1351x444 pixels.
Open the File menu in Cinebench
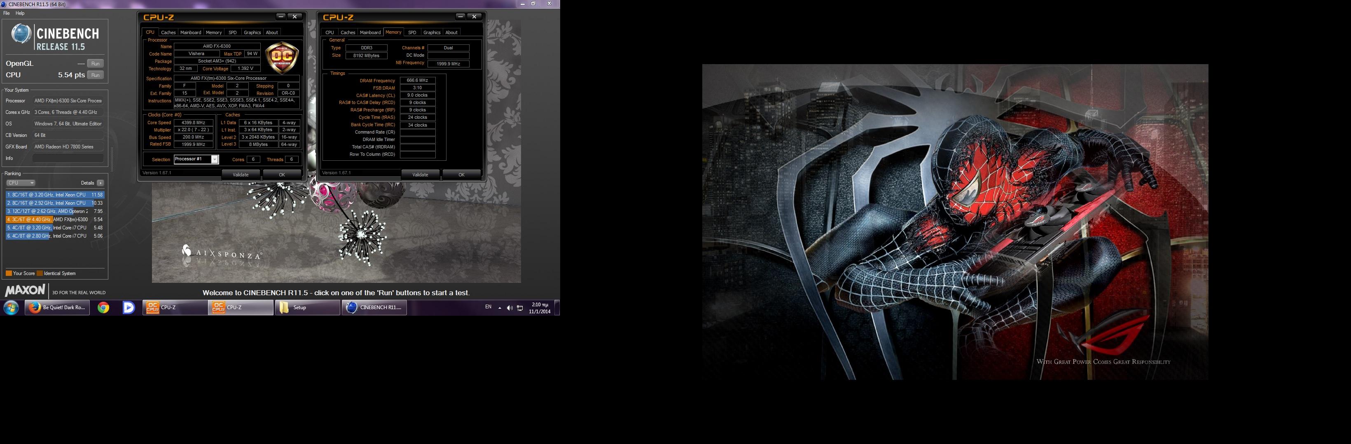6,13
